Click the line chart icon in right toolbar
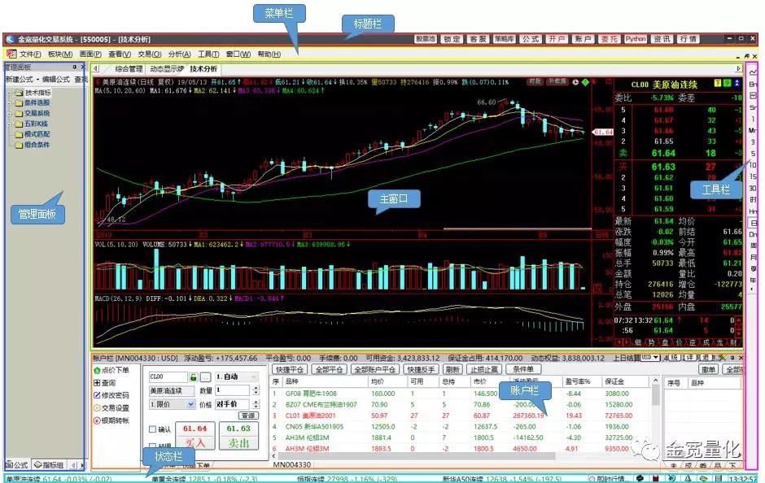The width and height of the screenshot is (765, 483). click(753, 72)
